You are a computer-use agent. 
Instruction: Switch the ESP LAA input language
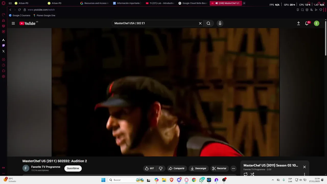290,180
